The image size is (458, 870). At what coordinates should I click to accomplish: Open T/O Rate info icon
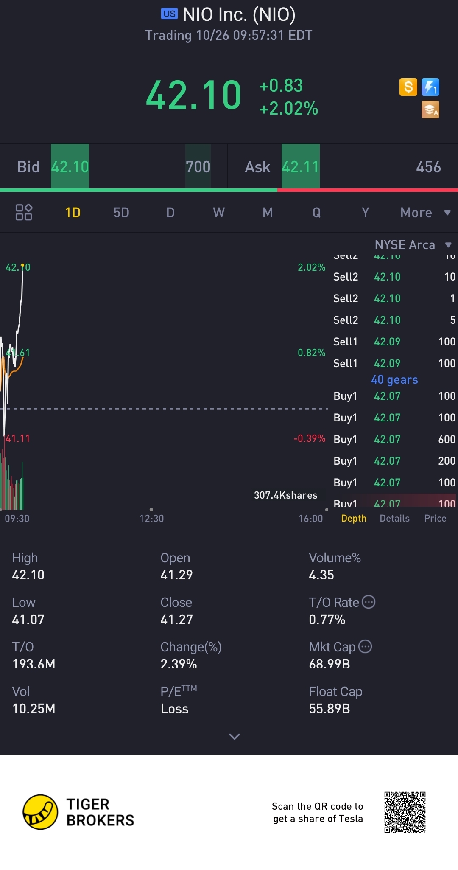click(x=369, y=602)
